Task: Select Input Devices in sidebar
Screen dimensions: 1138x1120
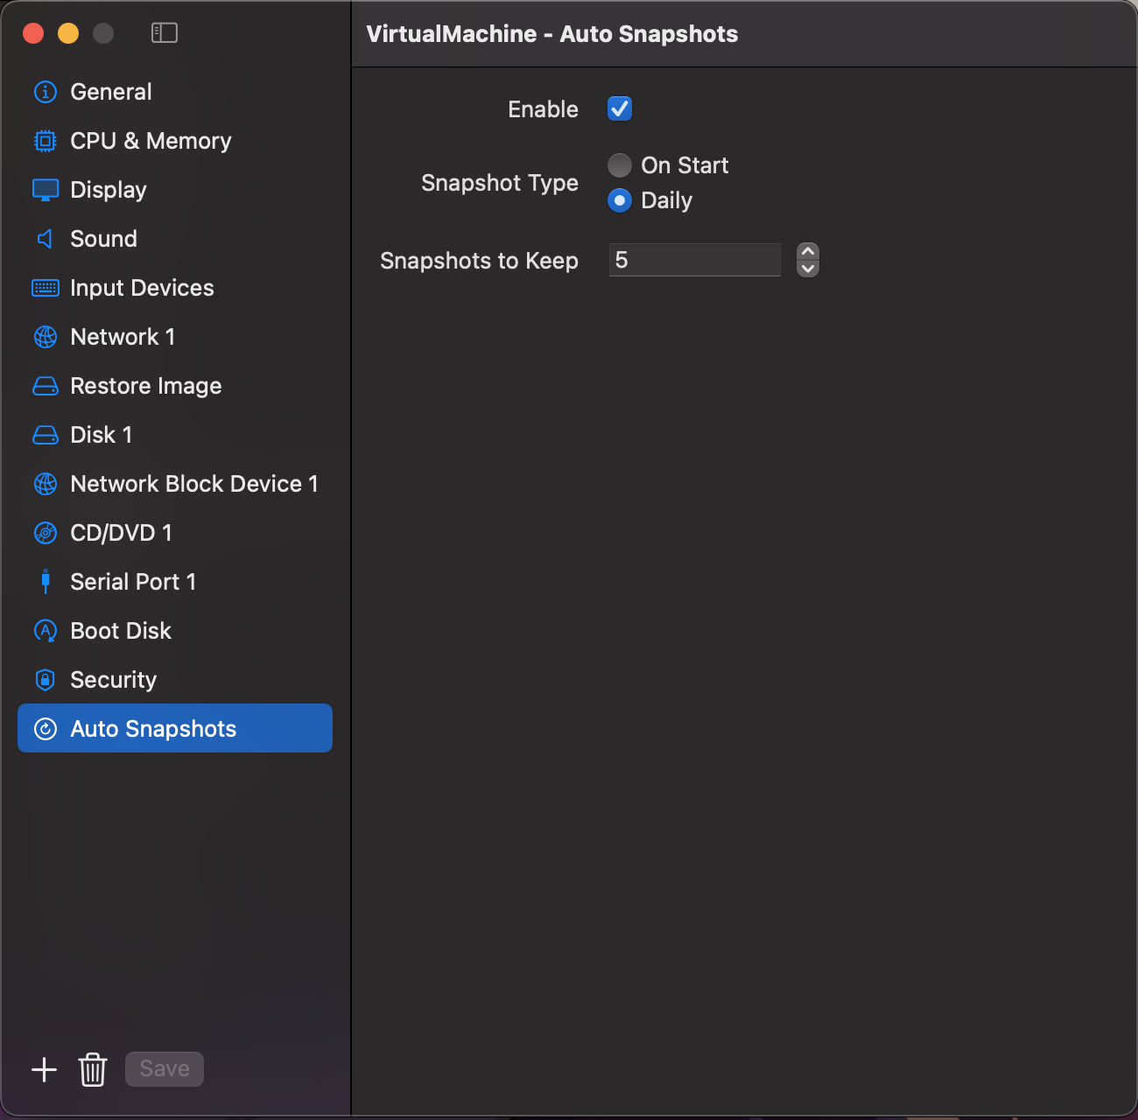Action: [175, 288]
